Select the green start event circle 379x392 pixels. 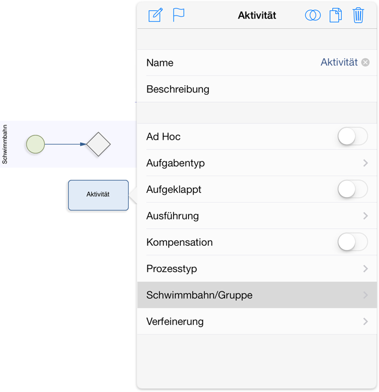click(x=35, y=144)
